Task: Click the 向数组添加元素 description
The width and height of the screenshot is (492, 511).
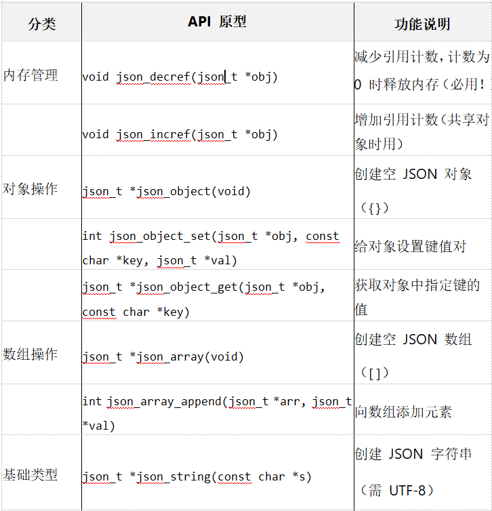Action: (x=403, y=411)
